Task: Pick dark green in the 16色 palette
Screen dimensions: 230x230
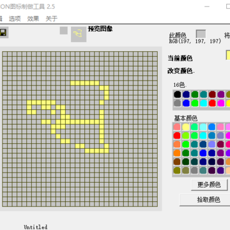Action: click(195, 94)
